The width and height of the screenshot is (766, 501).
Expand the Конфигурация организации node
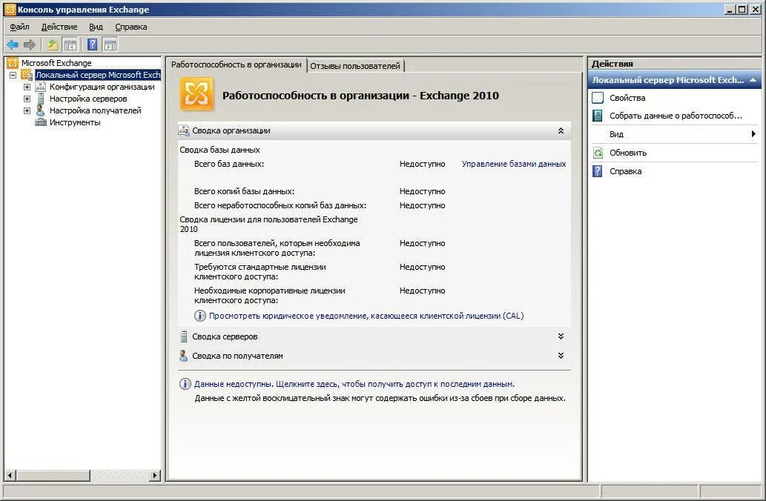point(27,87)
